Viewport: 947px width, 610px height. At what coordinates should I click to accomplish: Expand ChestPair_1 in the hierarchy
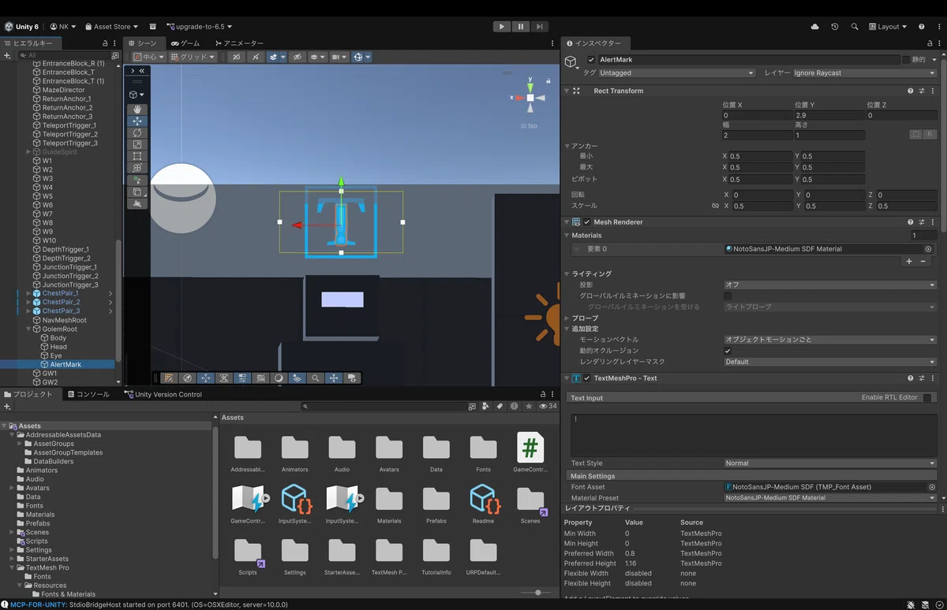[29, 293]
